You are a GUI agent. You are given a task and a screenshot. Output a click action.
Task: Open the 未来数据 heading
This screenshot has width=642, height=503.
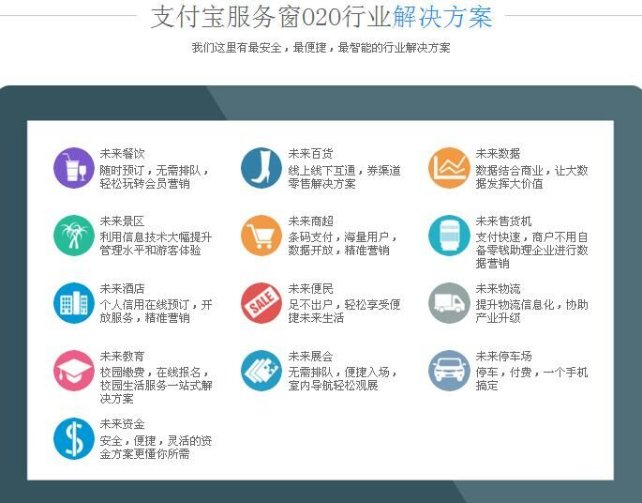click(498, 154)
